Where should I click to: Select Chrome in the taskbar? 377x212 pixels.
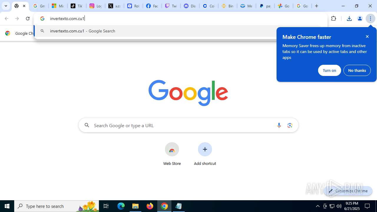pos(164,206)
